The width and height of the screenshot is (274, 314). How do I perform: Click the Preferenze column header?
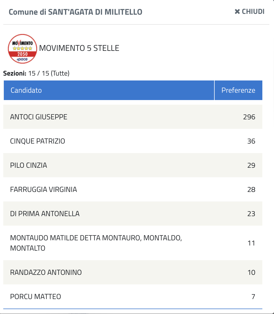pos(238,90)
